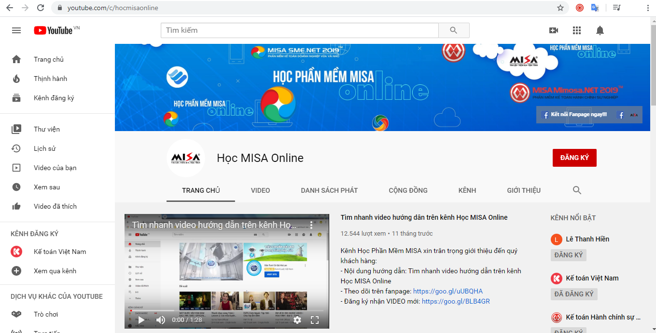Open the create video camera icon
This screenshot has height=333, width=656.
554,30
